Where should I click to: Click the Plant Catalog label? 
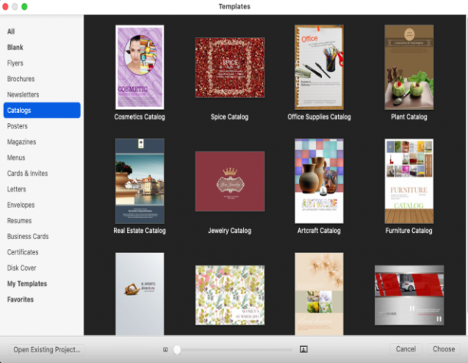click(409, 117)
